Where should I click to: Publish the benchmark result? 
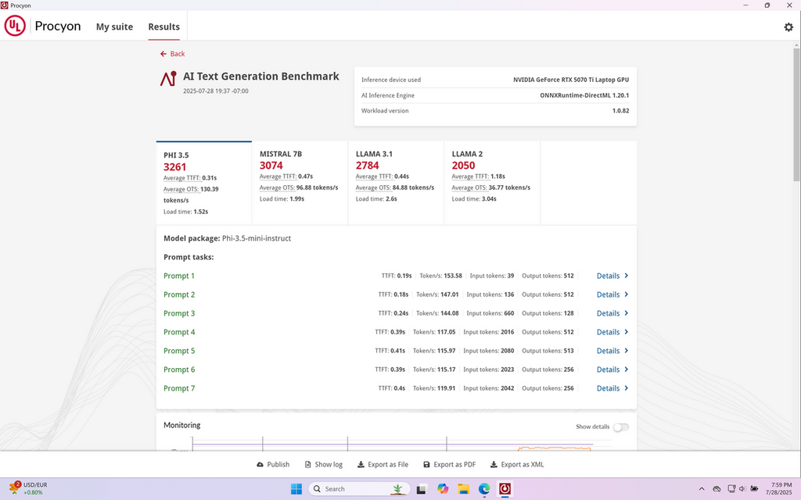click(x=273, y=464)
